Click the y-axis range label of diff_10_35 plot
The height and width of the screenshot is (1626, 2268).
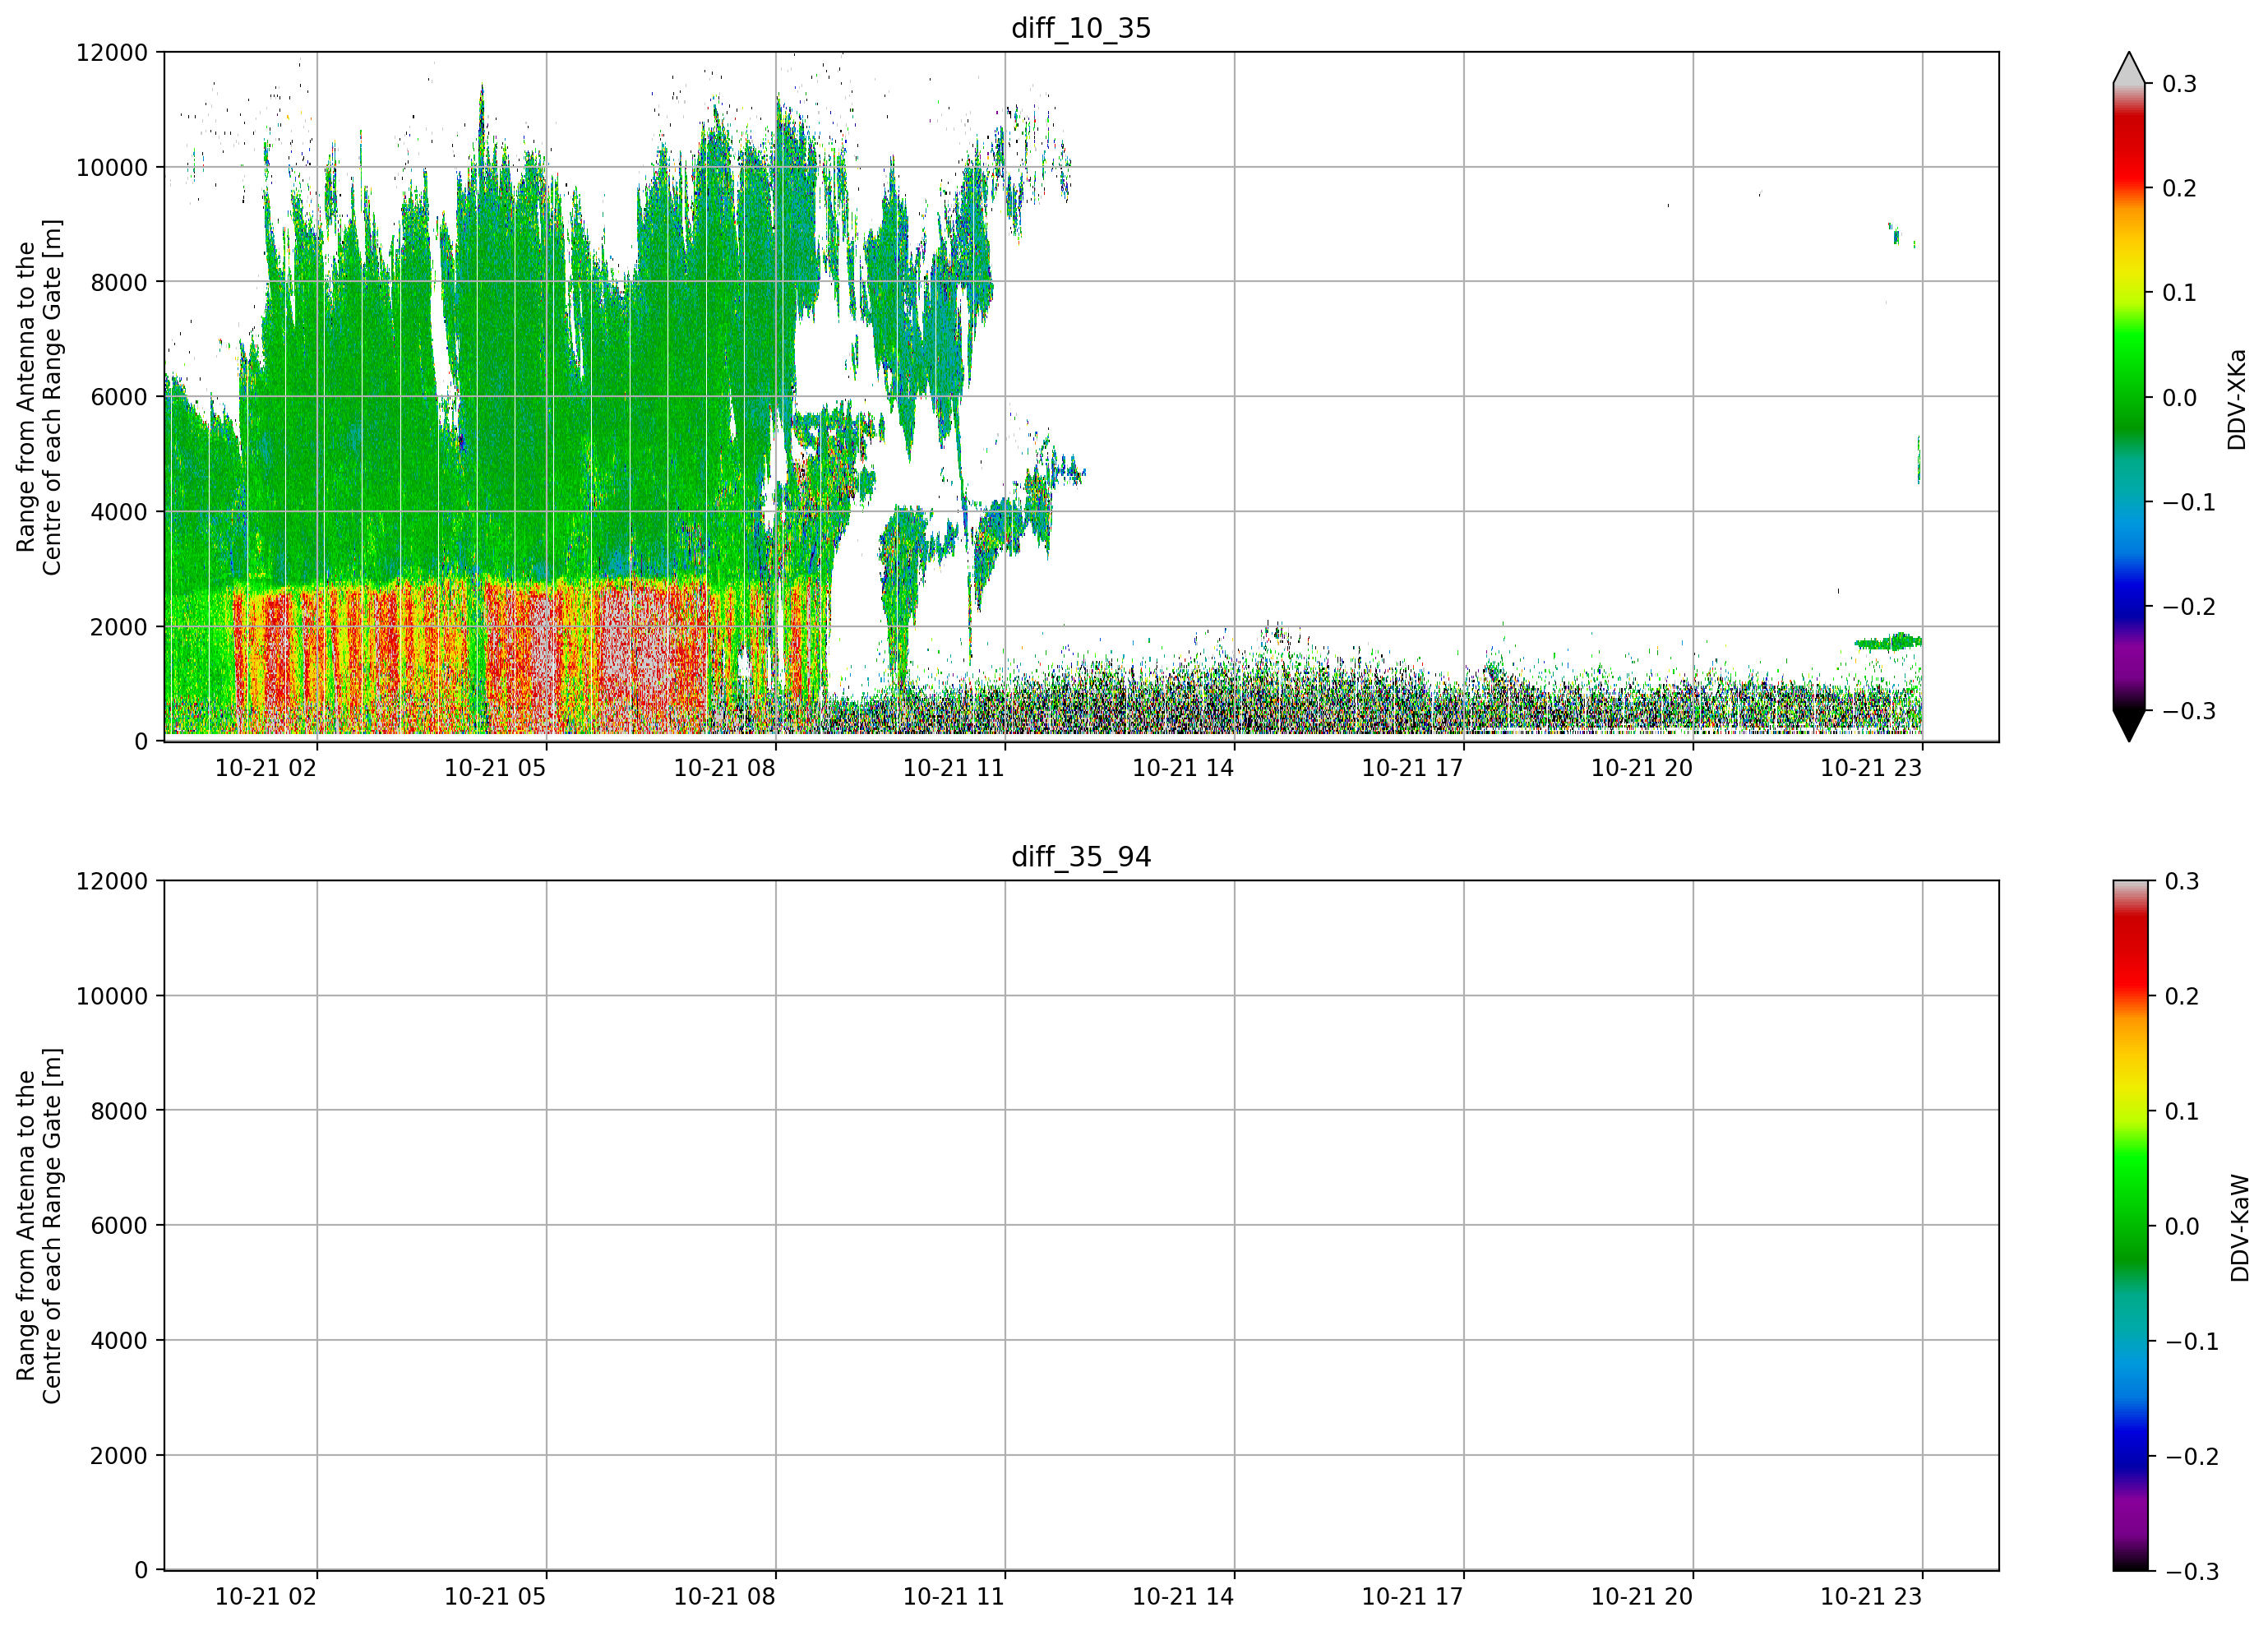point(39,397)
